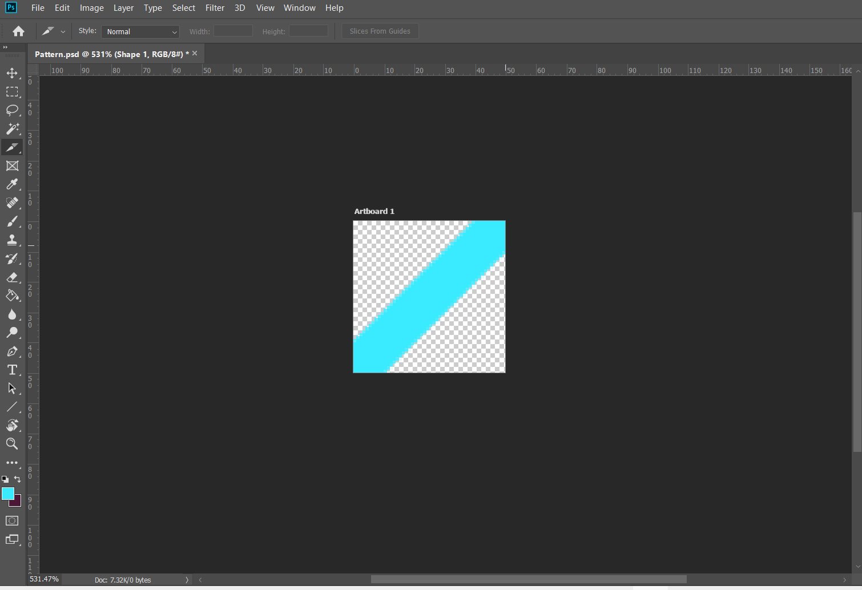Select the Lasso tool
The width and height of the screenshot is (862, 590).
coord(12,110)
